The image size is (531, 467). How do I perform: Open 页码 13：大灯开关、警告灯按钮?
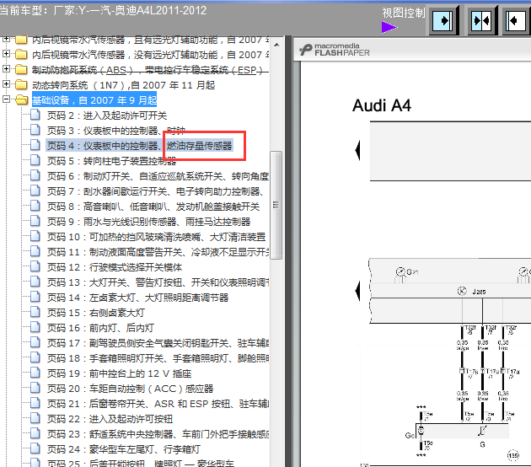158,282
